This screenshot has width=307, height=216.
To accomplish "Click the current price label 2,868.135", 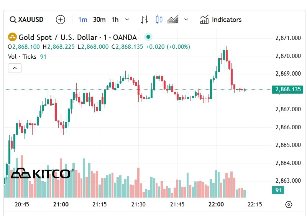I will (x=287, y=90).
